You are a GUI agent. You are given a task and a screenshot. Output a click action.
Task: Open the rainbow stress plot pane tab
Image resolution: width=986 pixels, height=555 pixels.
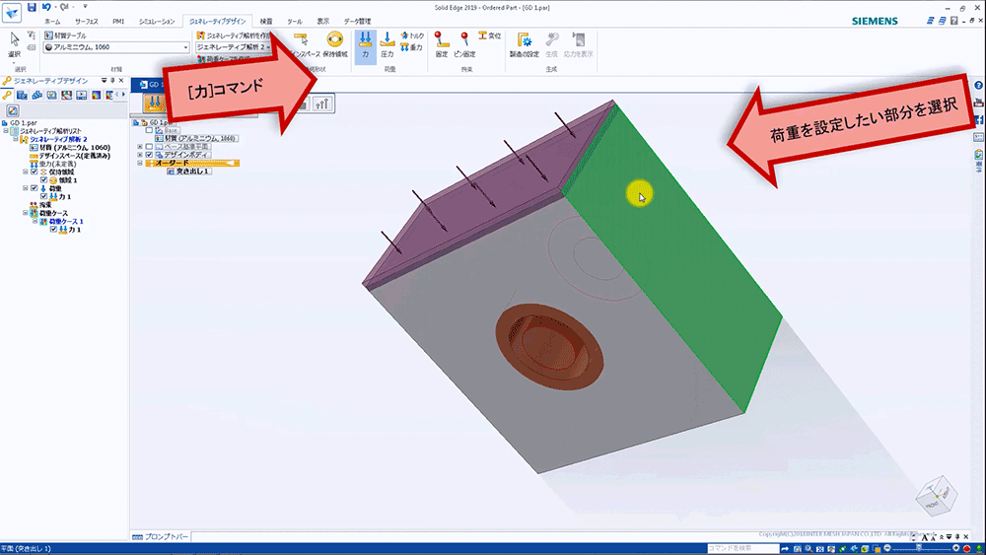pyautogui.click(x=97, y=95)
